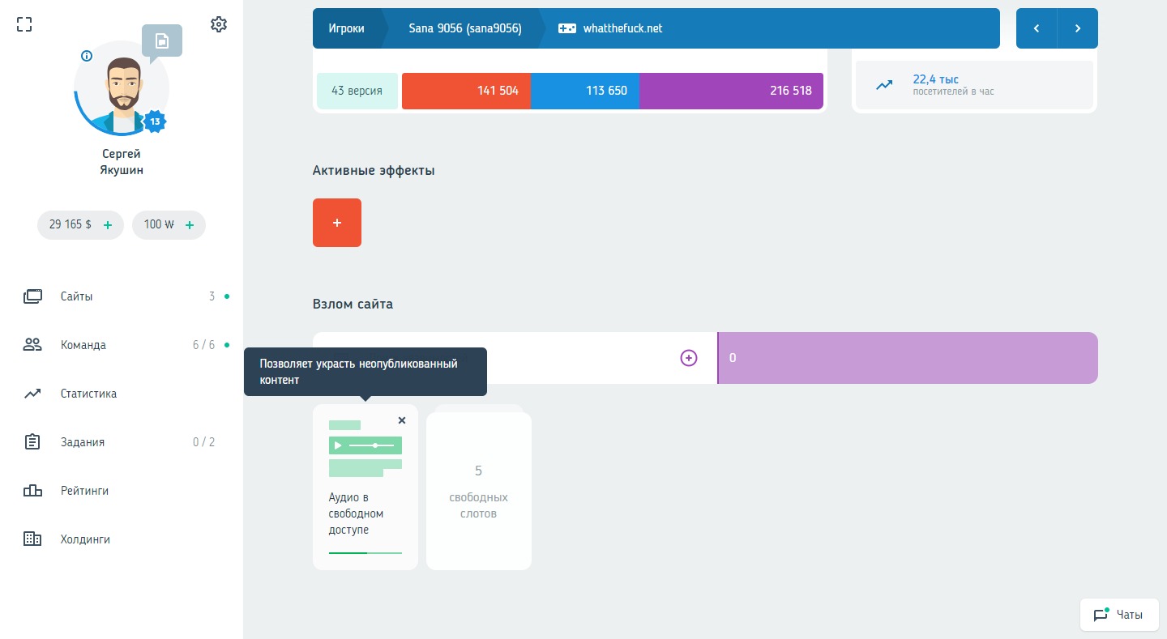The height and width of the screenshot is (639, 1167).
Task: Remove the 'Аудио в свободном доступе' card with X
Action: [402, 420]
